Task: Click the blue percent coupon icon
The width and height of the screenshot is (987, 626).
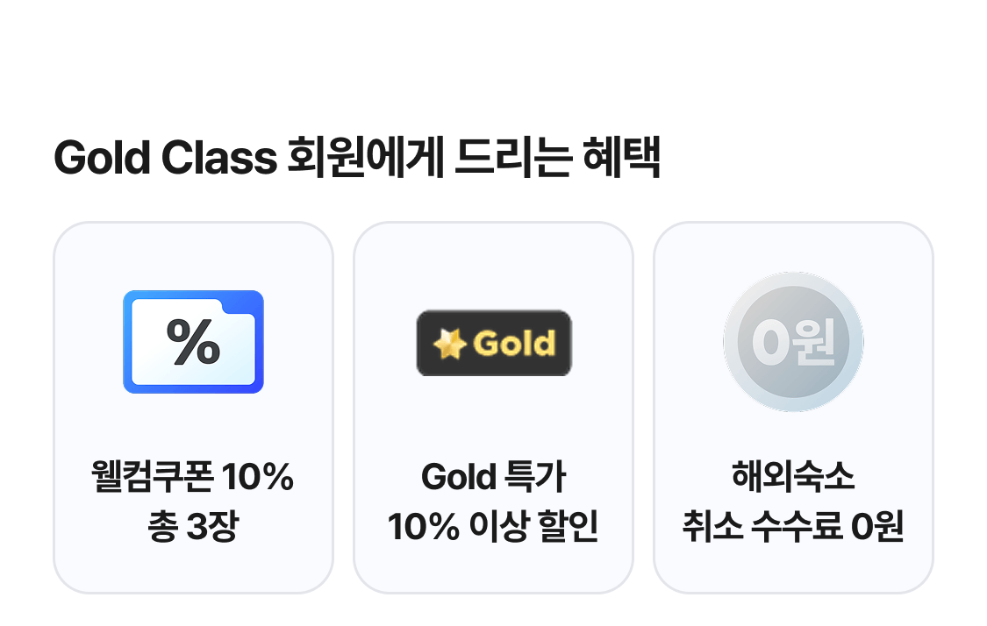Action: coord(193,342)
